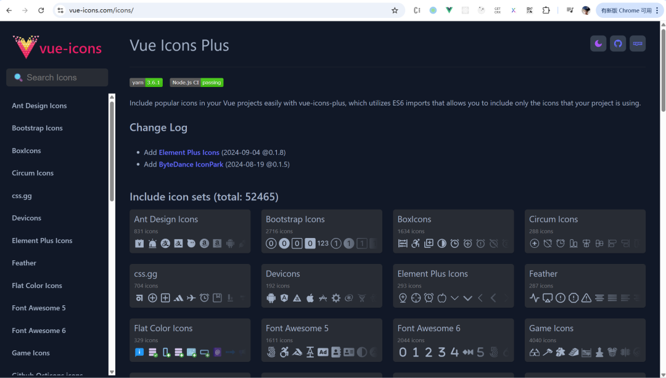666x378 pixels.
Task: Click the blue info bubble in Flat Color card
Action: click(139, 352)
